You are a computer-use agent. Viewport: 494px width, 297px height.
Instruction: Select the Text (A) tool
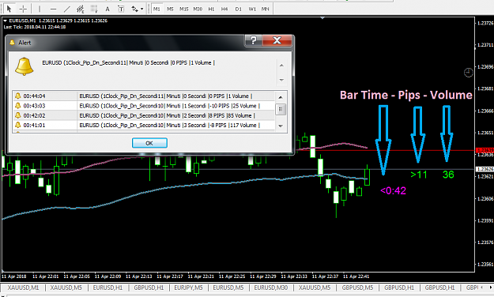(x=107, y=9)
